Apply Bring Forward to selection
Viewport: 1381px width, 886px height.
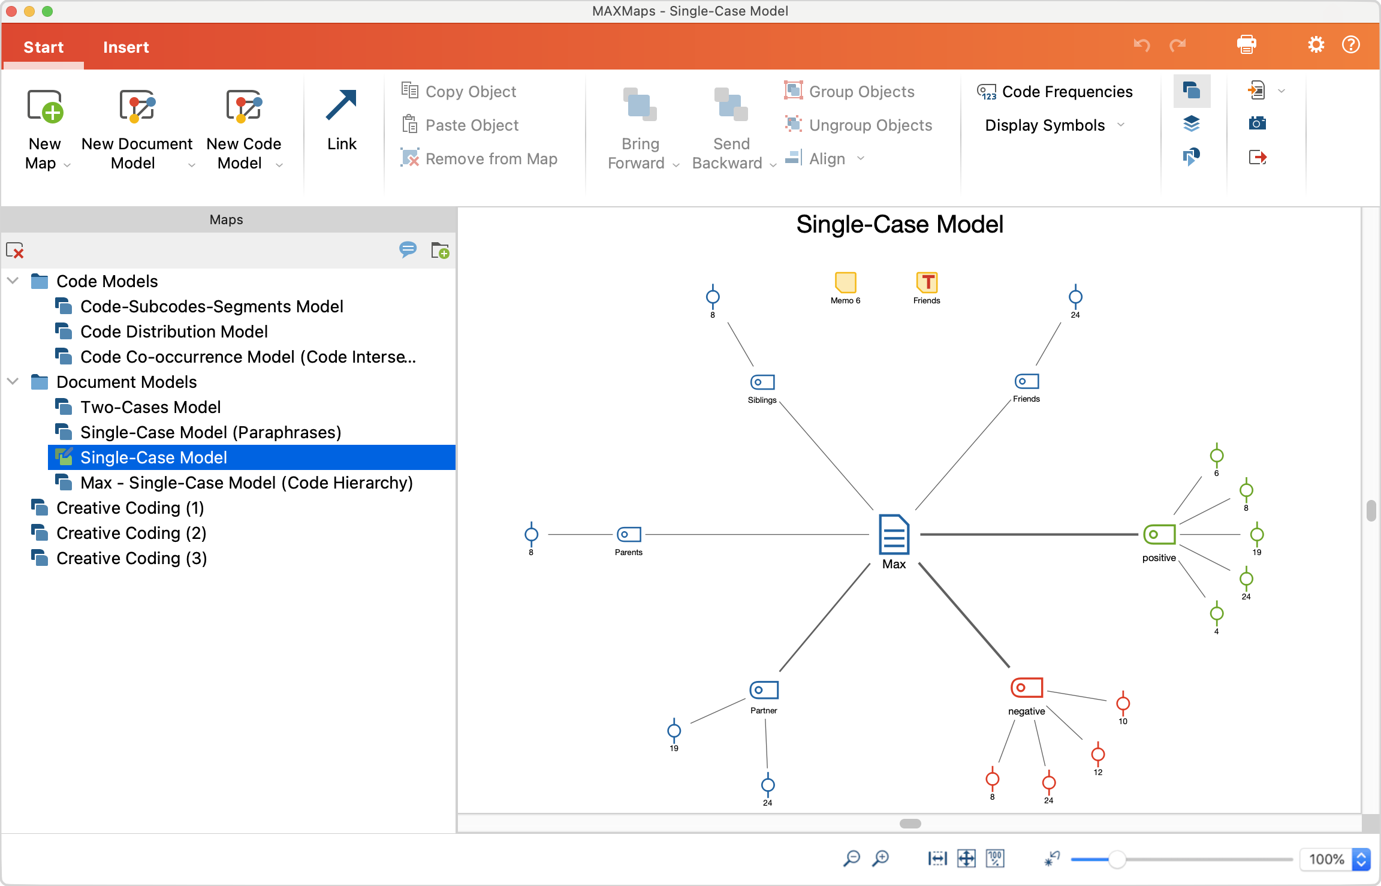click(638, 127)
